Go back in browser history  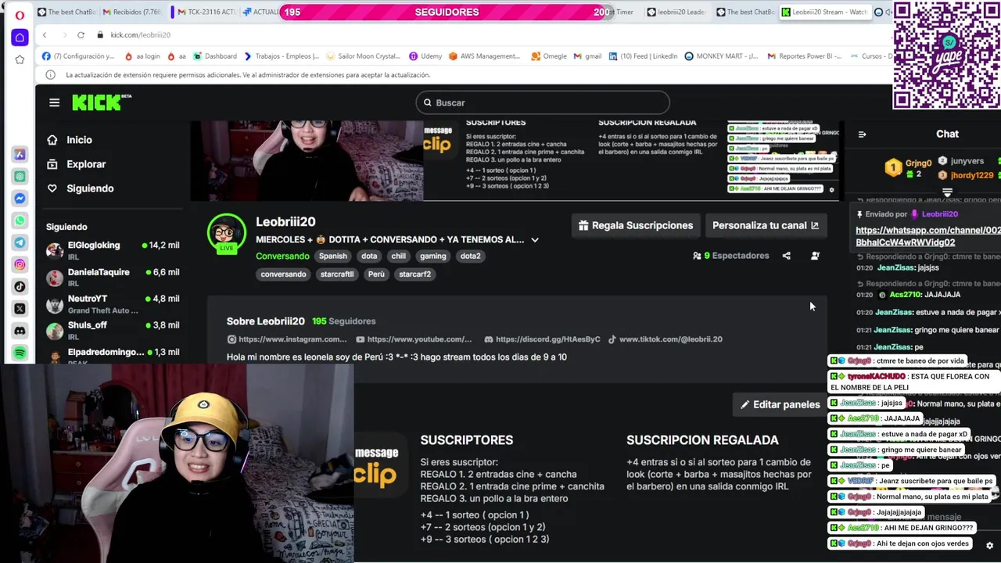point(45,34)
